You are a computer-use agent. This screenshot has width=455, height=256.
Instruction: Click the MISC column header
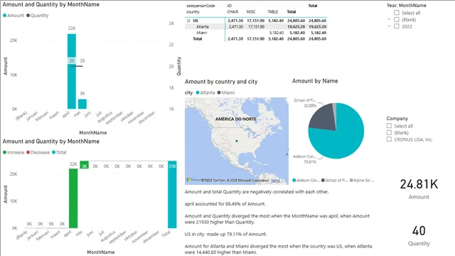point(251,12)
